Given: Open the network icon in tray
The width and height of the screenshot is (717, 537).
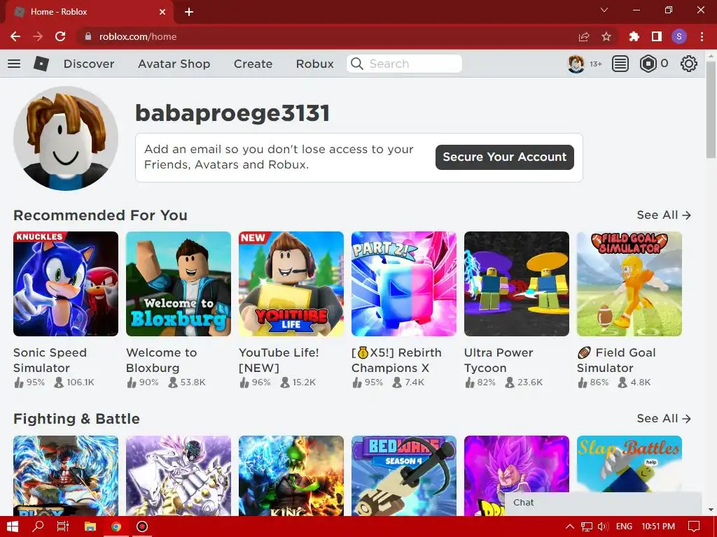Looking at the screenshot, I should coord(587,527).
